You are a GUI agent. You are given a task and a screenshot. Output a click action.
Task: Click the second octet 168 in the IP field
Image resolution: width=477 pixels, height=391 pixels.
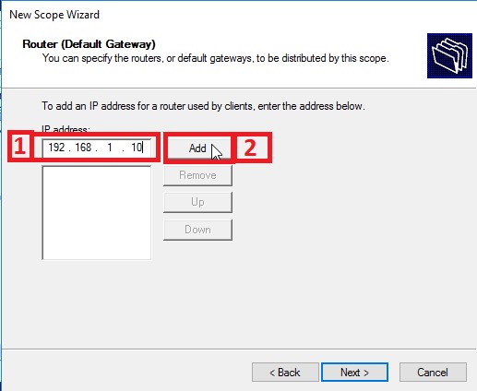click(83, 148)
